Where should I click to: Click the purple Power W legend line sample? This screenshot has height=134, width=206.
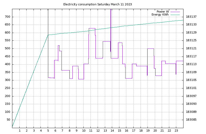175,12
